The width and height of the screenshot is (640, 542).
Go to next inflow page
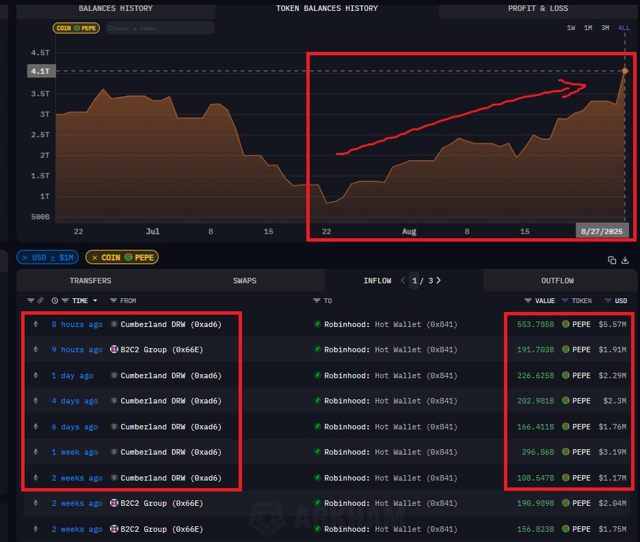click(438, 281)
